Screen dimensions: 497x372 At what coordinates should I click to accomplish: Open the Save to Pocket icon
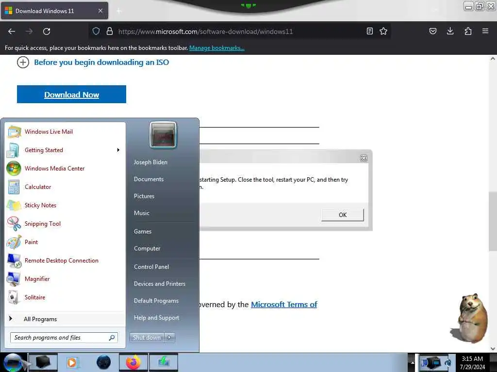432,31
